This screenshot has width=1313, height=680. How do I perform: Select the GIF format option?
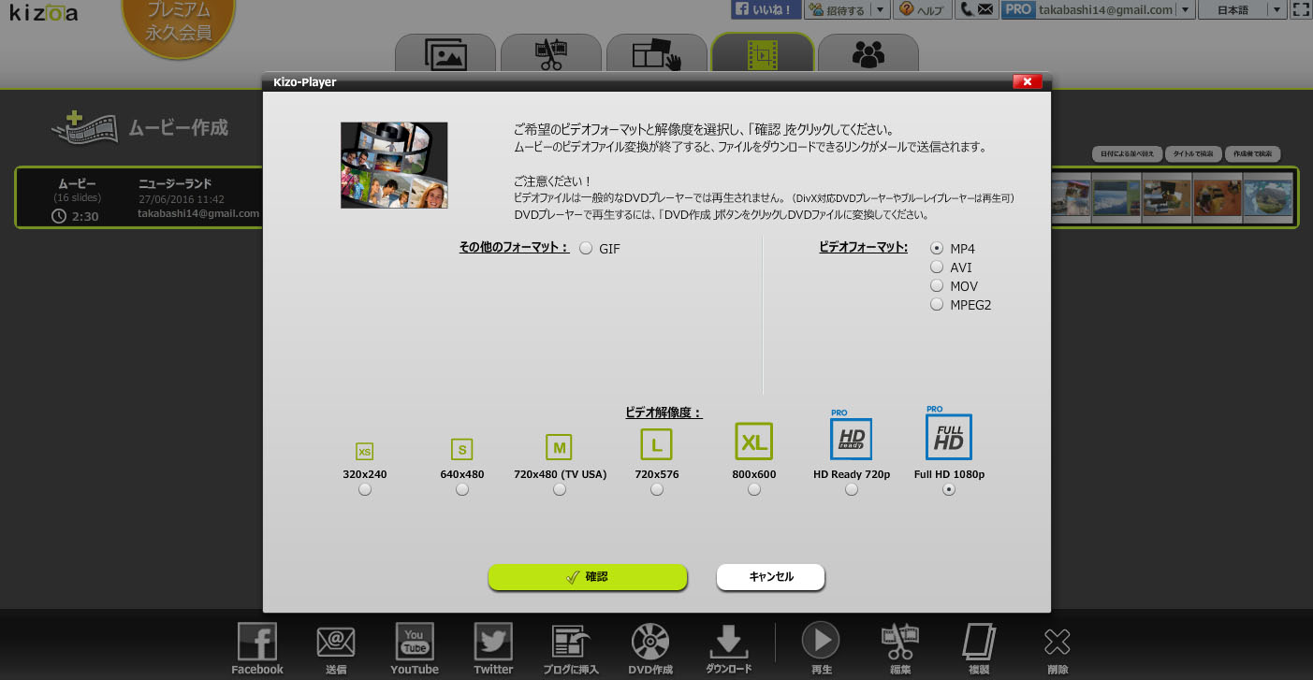pyautogui.click(x=586, y=249)
